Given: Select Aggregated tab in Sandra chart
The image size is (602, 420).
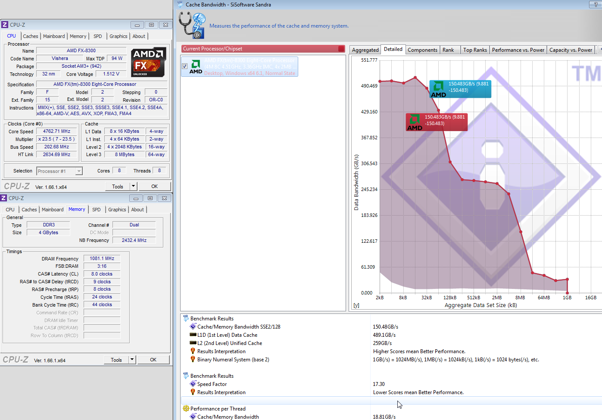Looking at the screenshot, I should [365, 50].
